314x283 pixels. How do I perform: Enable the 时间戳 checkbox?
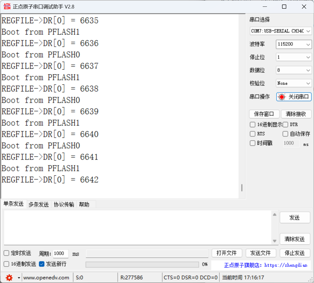pyautogui.click(x=253, y=143)
